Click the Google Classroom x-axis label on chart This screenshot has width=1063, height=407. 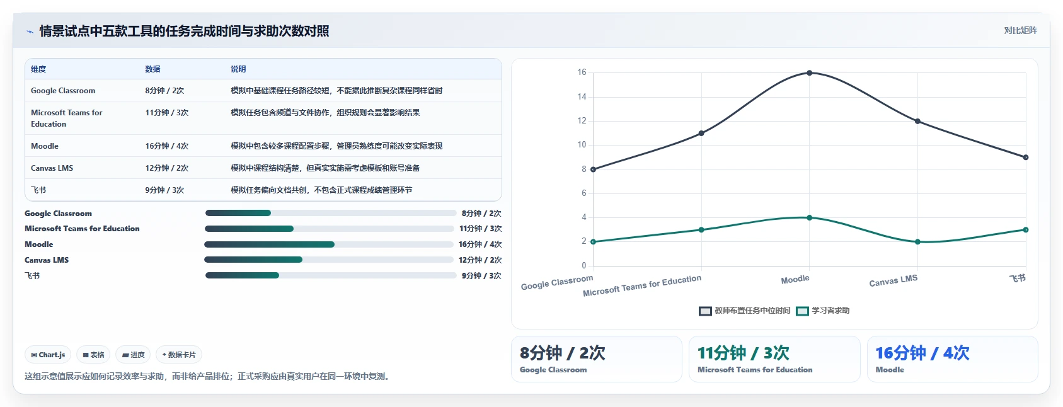point(557,282)
